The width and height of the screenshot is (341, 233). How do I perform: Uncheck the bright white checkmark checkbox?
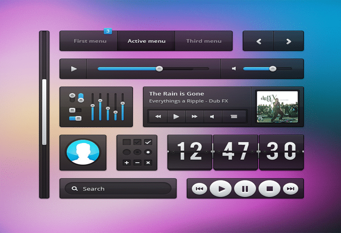pyautogui.click(x=148, y=142)
